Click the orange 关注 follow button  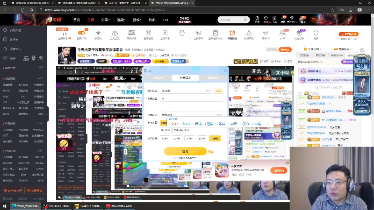tap(285, 49)
